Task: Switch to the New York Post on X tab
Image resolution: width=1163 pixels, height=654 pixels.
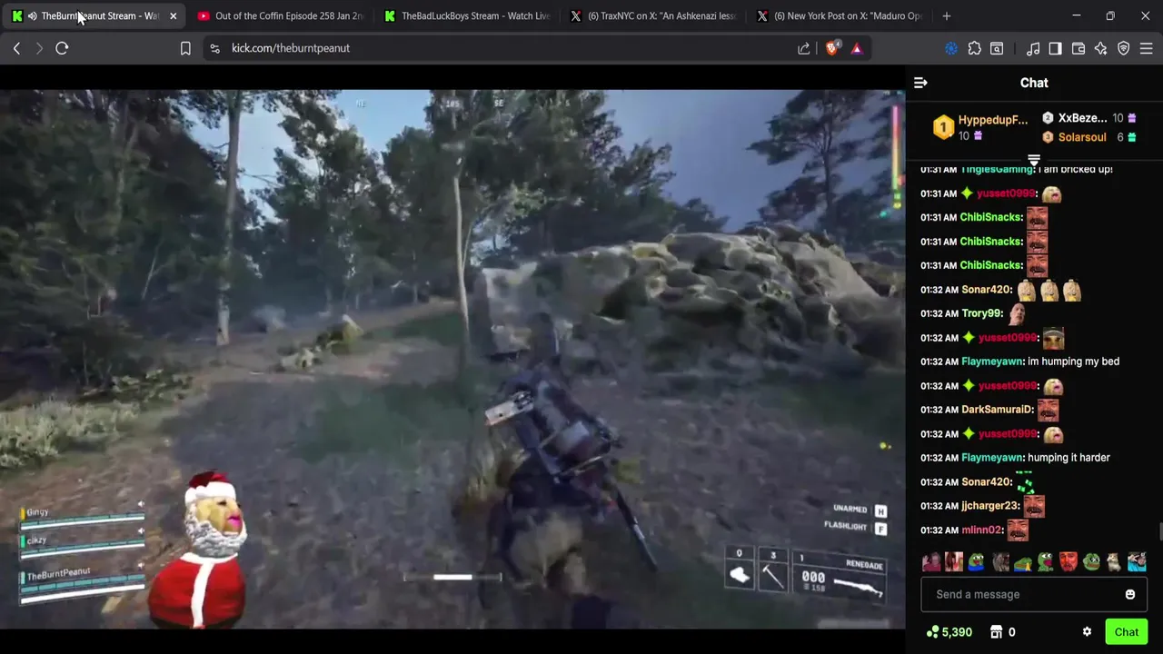Action: pyautogui.click(x=839, y=16)
